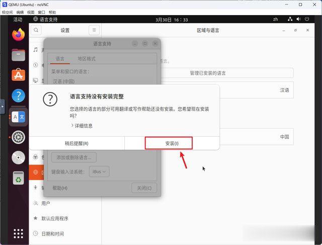The image size is (322, 245).
Task: Close the 区域与语言 Settings window
Action: (x=307, y=30)
